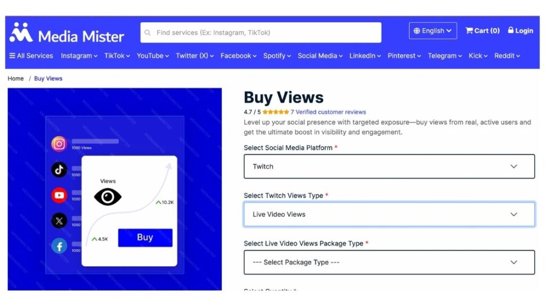Open the Select Twitch Views Type dropdown
The height and width of the screenshot is (306, 545).
pos(389,214)
